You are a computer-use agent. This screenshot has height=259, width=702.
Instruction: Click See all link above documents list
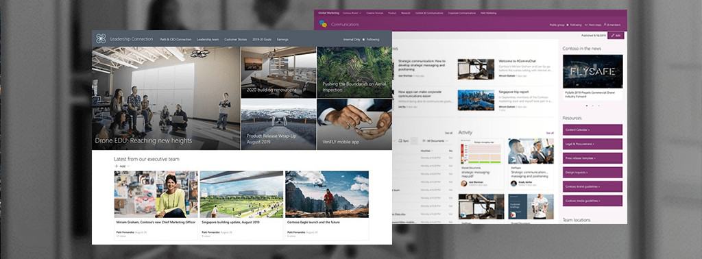[x=448, y=133]
